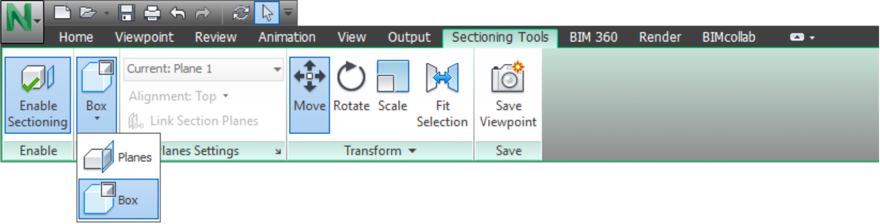Click the Undo arrow icon
Image resolution: width=880 pixels, height=224 pixels.
coord(178,13)
